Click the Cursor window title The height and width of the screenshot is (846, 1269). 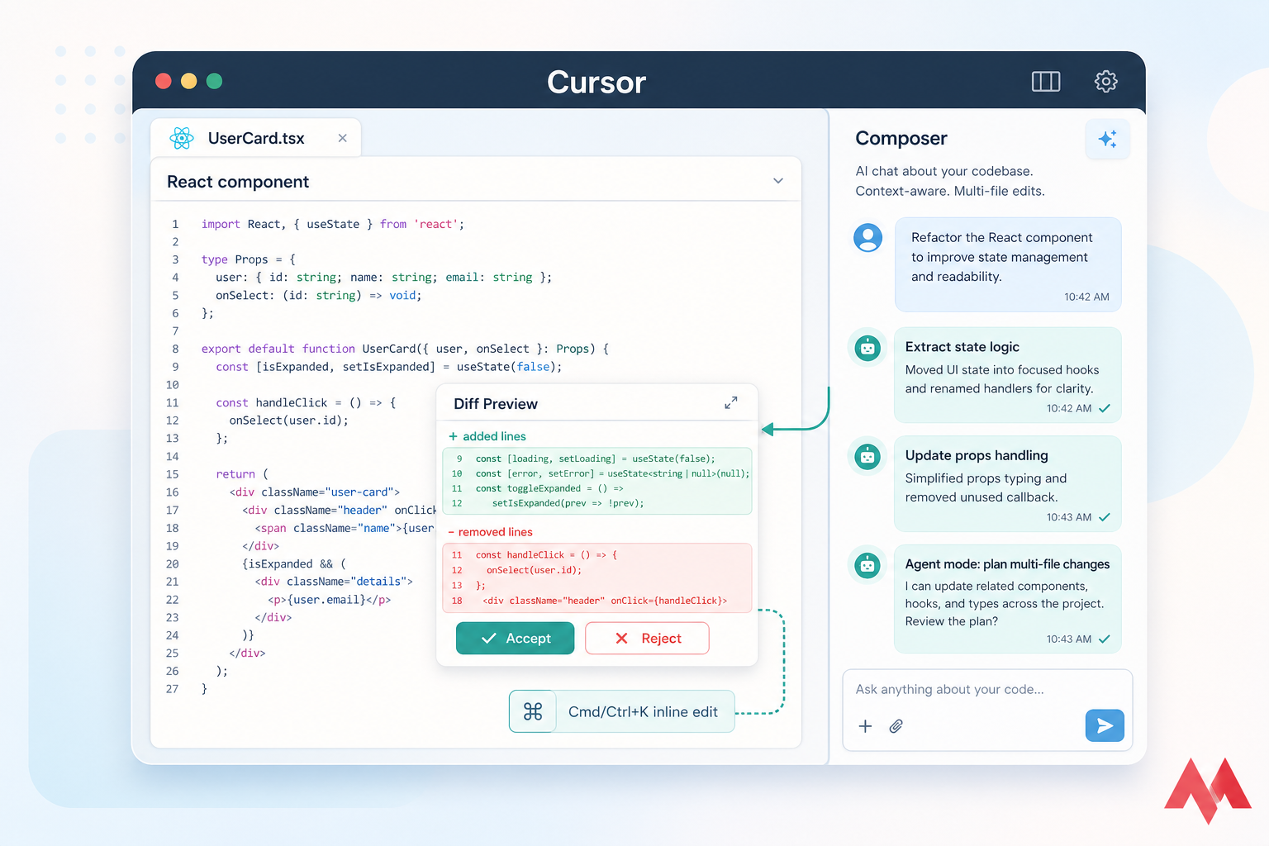coord(596,82)
